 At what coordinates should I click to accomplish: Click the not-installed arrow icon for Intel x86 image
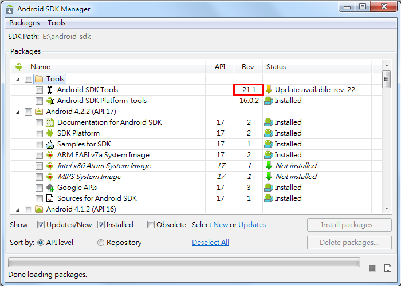[269, 166]
